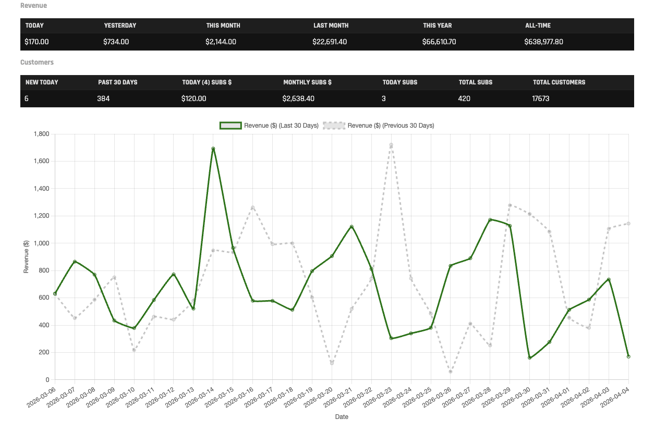Toggle the Last 30 Days revenue legend label

click(281, 126)
